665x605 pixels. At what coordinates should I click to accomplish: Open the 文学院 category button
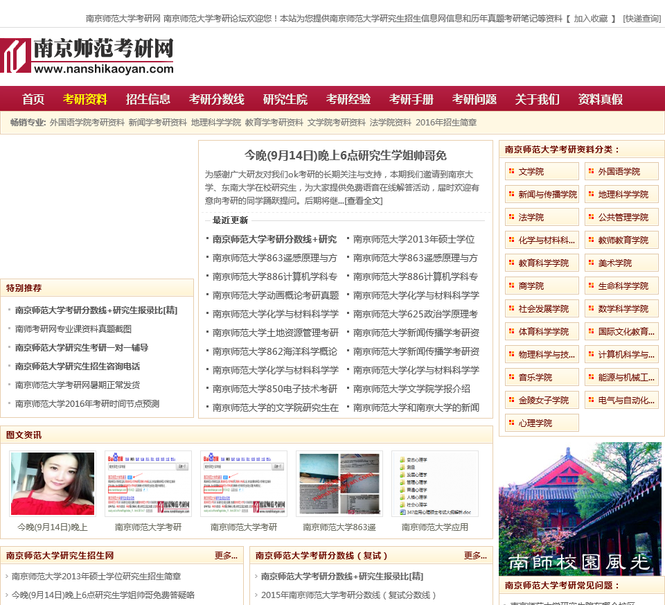click(x=542, y=171)
